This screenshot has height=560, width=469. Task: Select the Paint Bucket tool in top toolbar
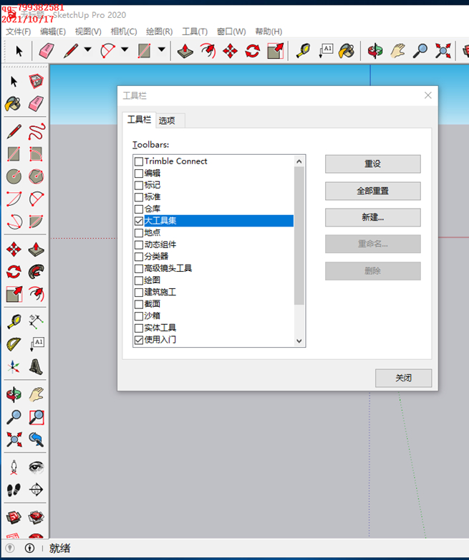[x=347, y=51]
